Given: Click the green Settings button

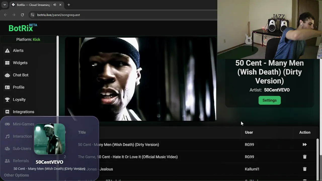Looking at the screenshot, I should tap(269, 100).
